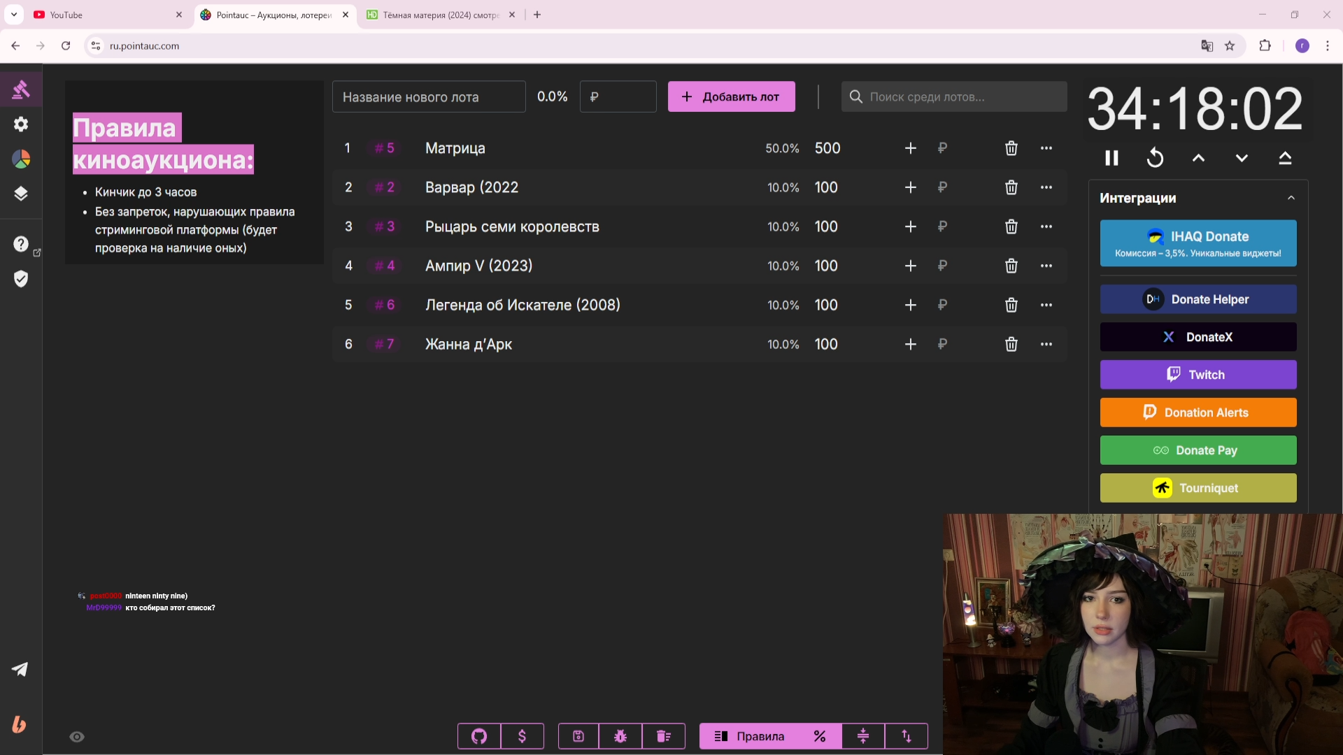Open the GitHub link icon
1343x755 pixels.
pyautogui.click(x=479, y=736)
